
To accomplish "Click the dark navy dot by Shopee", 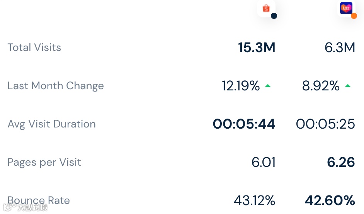I will coord(274,16).
